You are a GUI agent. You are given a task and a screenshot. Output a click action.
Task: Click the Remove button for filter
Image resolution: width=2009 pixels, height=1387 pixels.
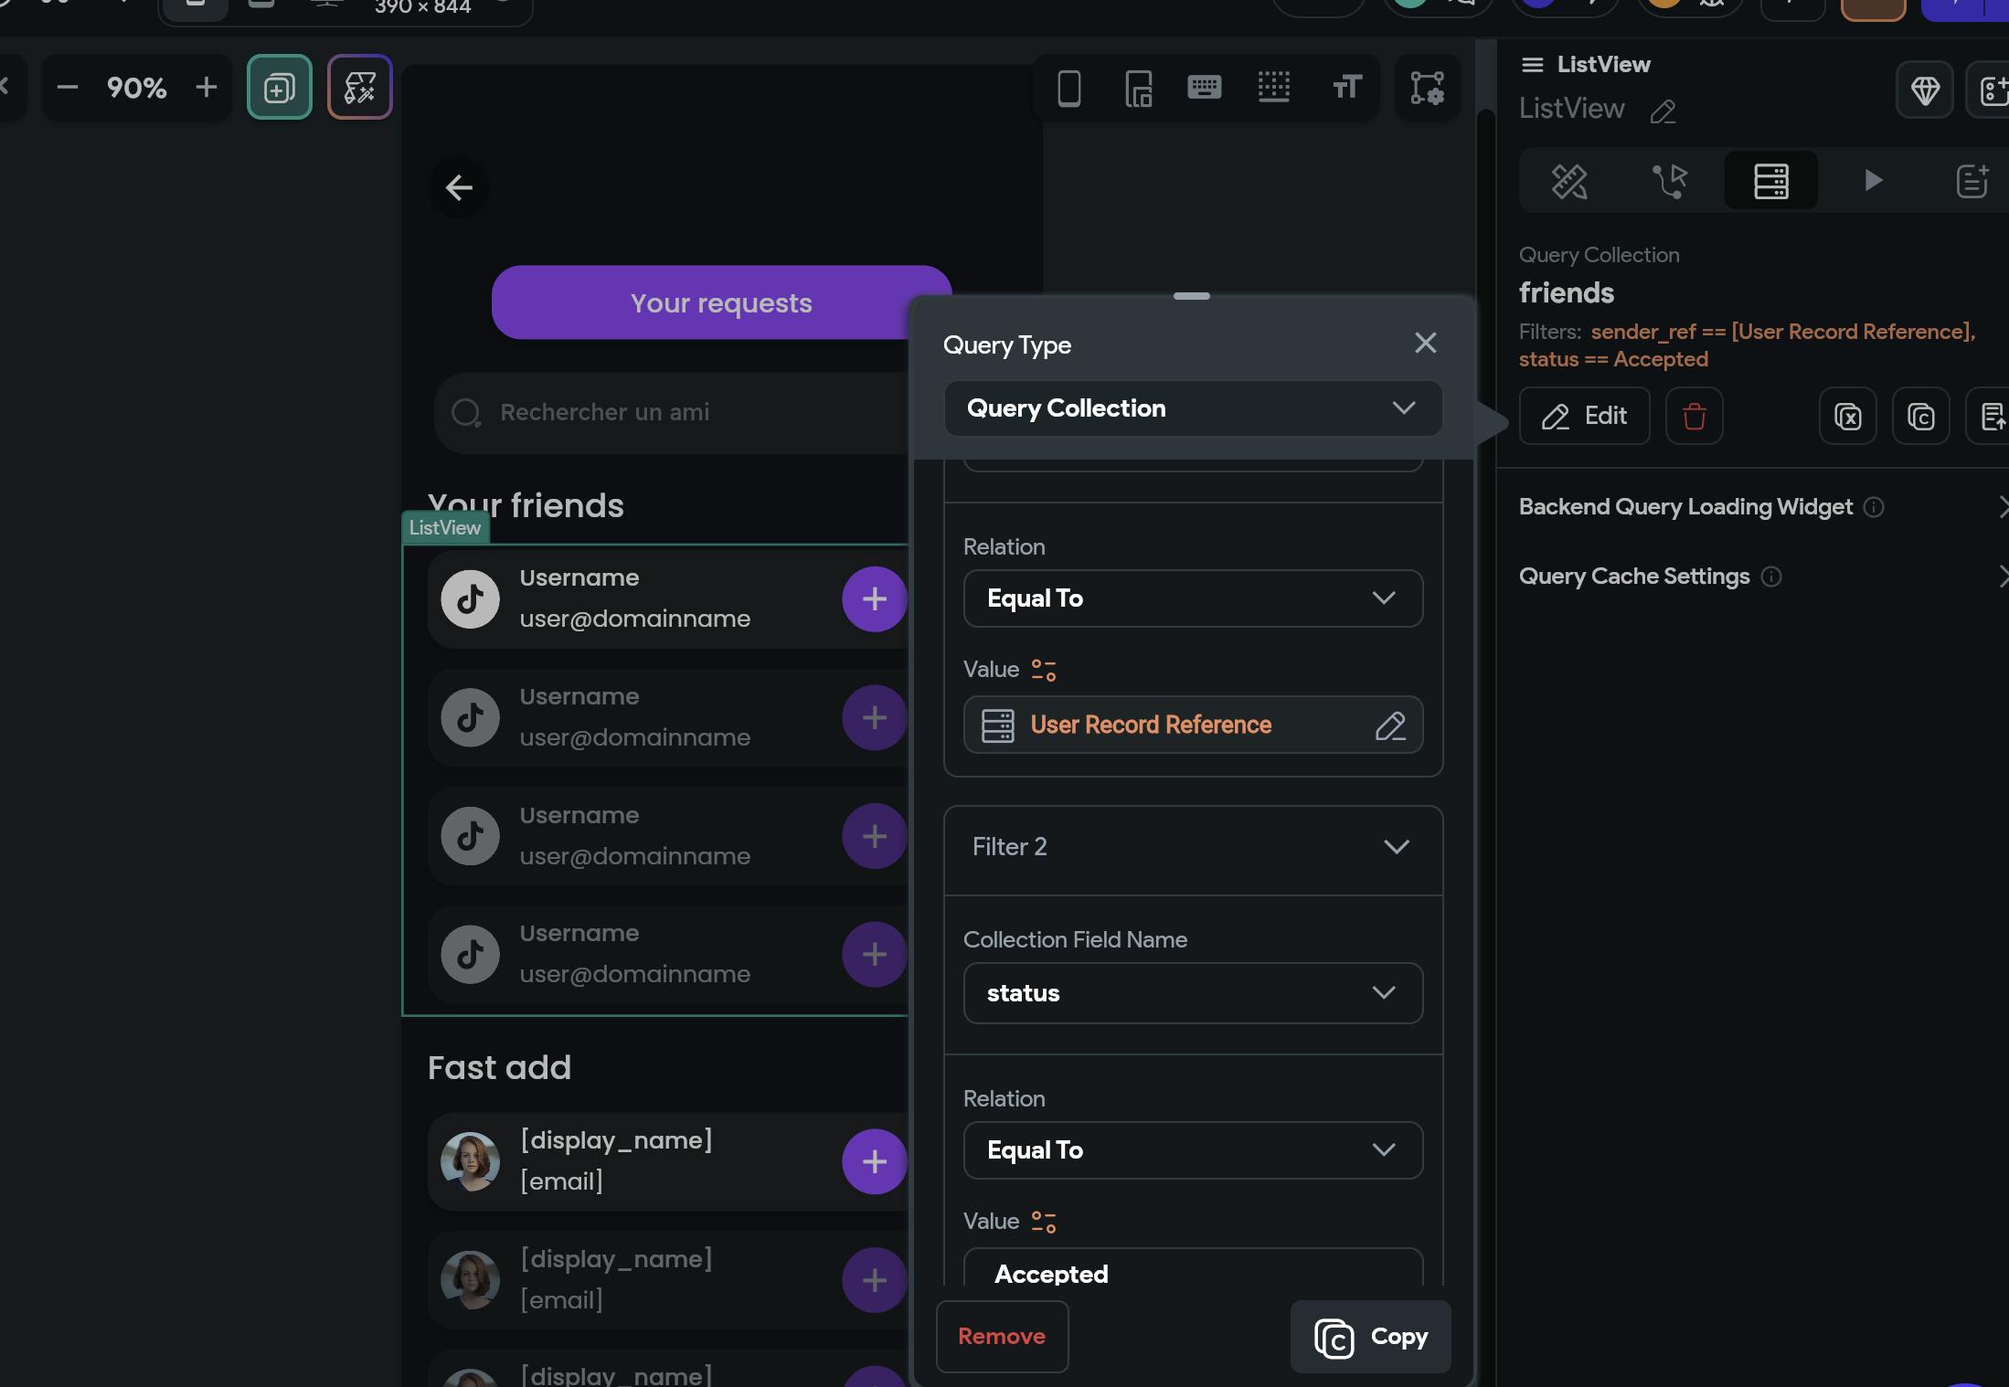pyautogui.click(x=1000, y=1335)
